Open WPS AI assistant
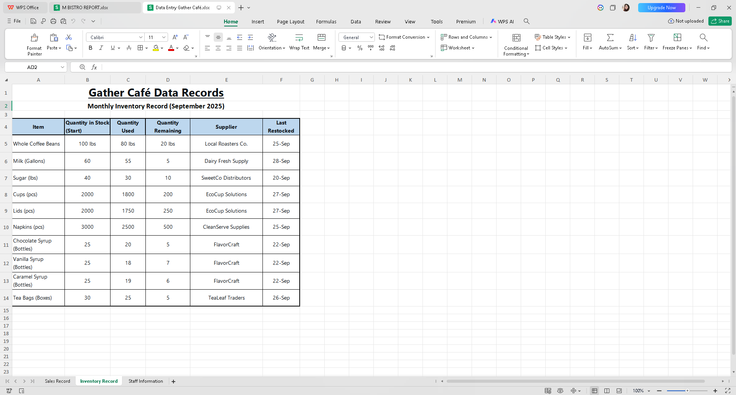 pos(502,21)
